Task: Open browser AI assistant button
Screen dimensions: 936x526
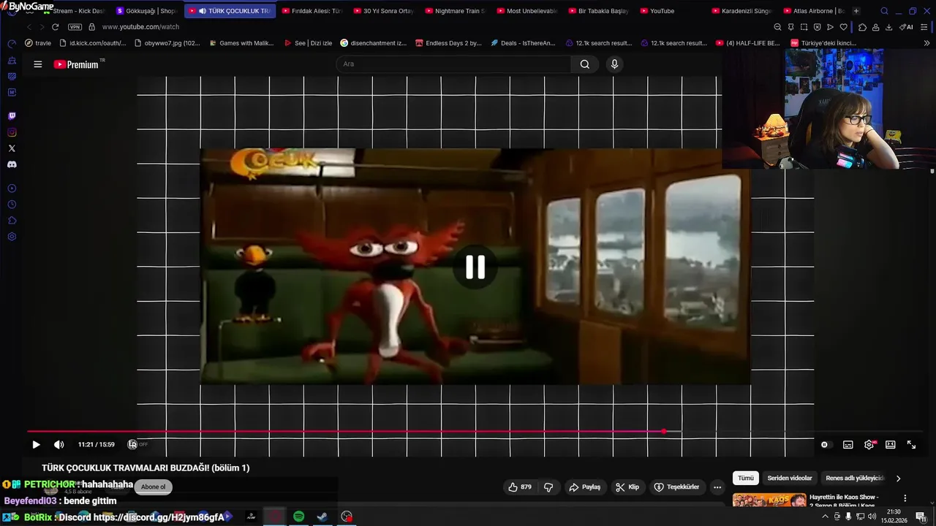Action: 906,27
